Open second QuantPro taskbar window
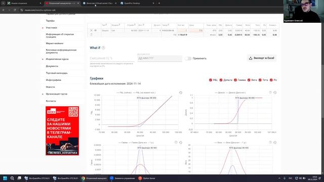The image size is (324, 182). [65, 178]
